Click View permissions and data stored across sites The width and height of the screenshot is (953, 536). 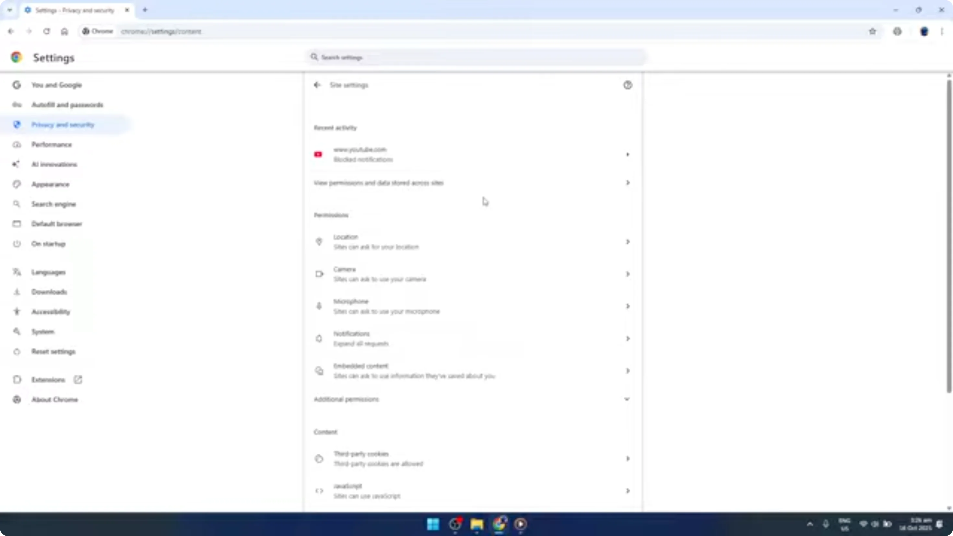[x=379, y=182]
